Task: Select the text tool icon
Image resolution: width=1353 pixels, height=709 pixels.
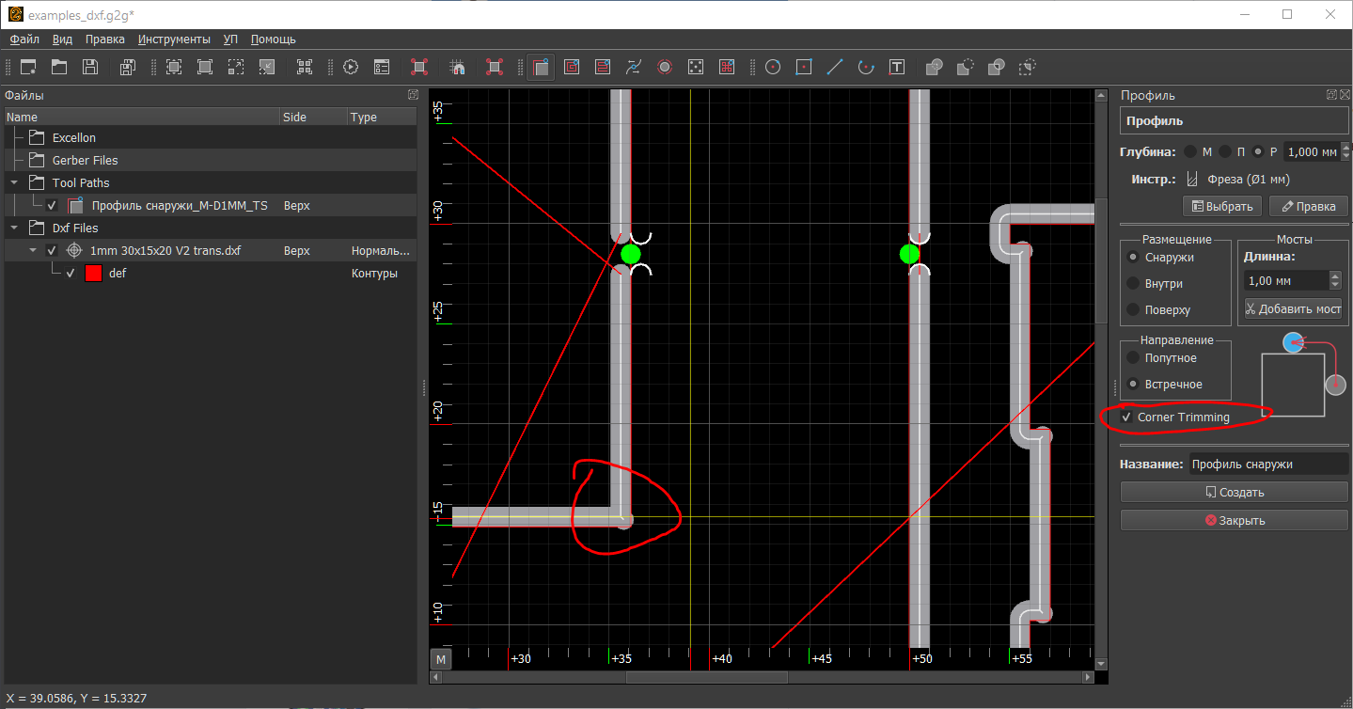Action: 897,67
